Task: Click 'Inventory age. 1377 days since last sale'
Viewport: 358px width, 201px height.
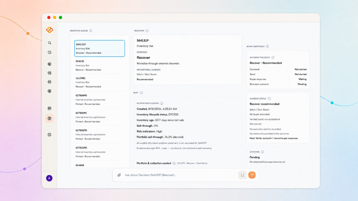Action: click(160, 120)
